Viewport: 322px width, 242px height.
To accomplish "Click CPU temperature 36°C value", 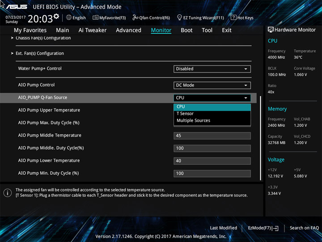I will pos(298,57).
